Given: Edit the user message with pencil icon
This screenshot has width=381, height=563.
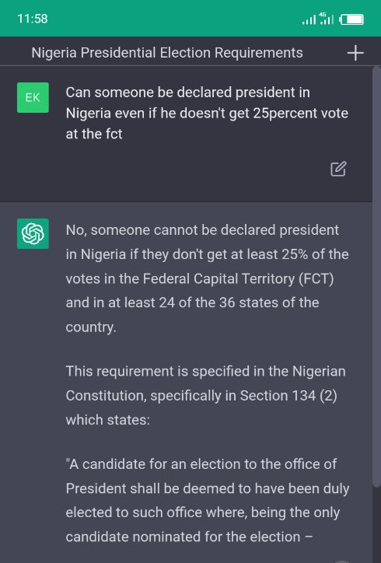Looking at the screenshot, I should (x=338, y=169).
